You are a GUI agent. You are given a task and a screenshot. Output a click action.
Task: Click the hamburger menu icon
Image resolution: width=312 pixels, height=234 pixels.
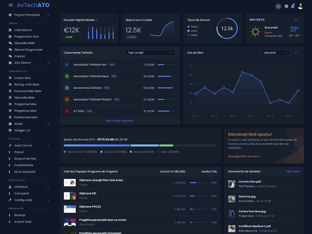coord(11,5)
